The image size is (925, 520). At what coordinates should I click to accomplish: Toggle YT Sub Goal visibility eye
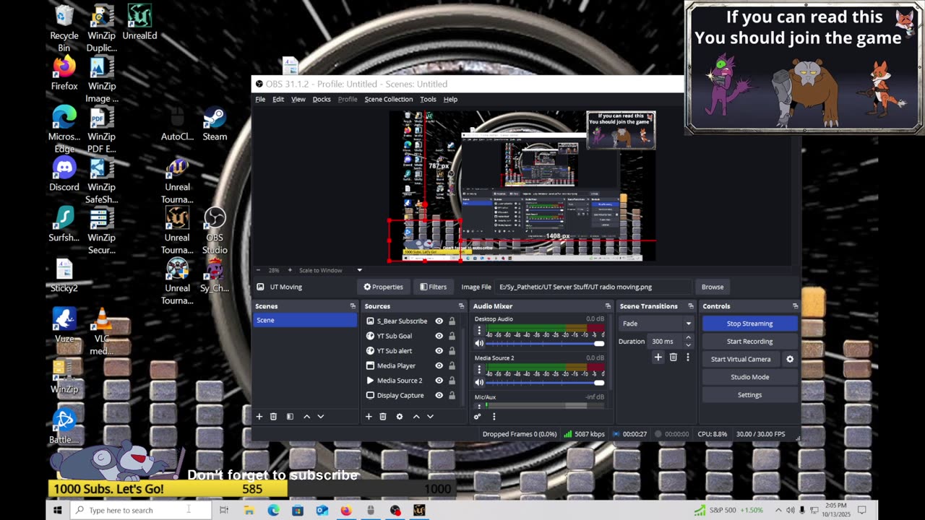point(439,336)
